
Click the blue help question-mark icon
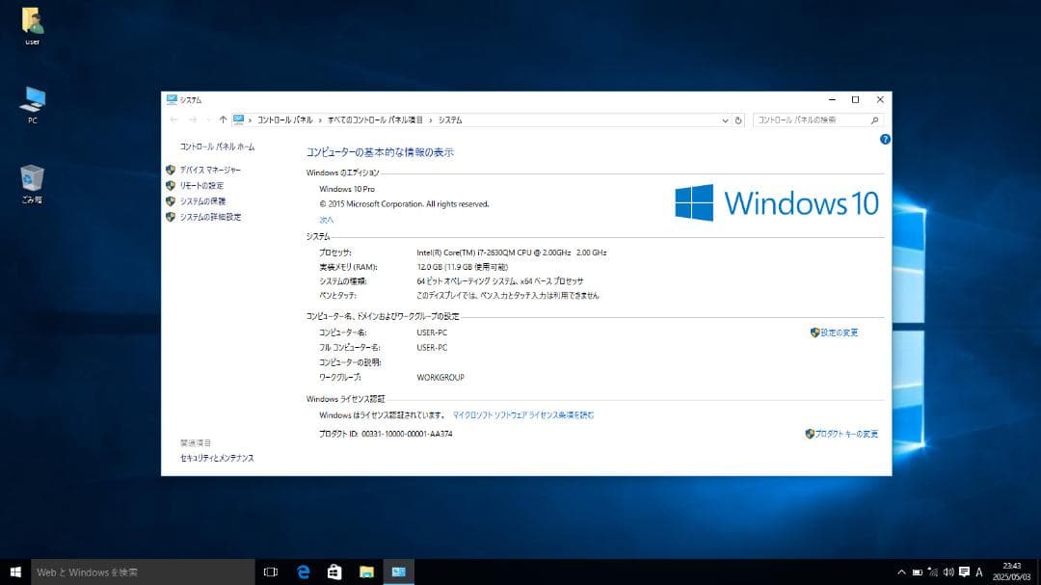pyautogui.click(x=884, y=139)
